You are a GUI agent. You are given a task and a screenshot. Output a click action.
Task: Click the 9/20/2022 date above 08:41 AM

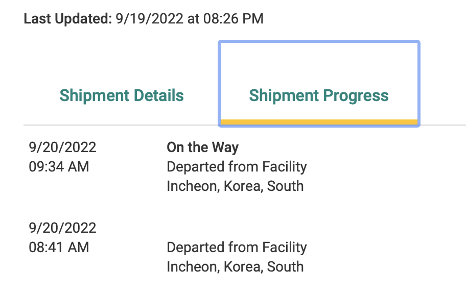pos(63,228)
